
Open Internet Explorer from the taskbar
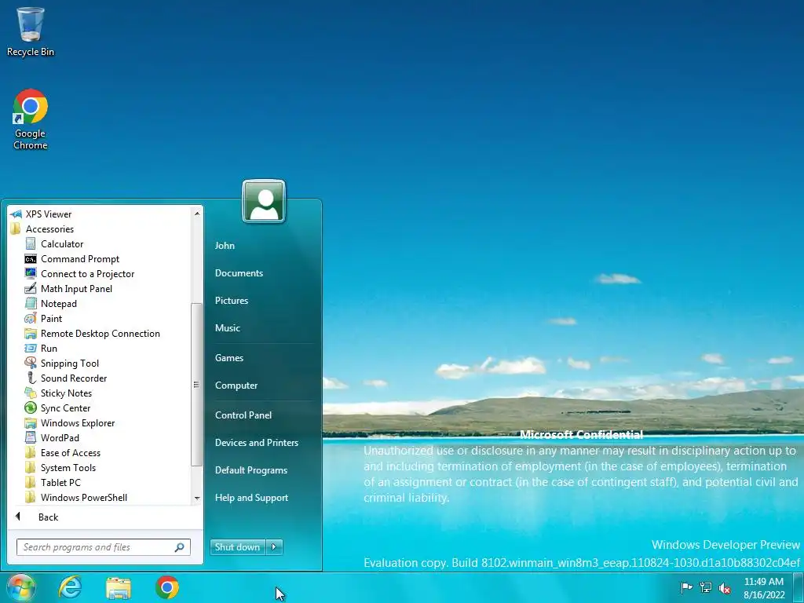coord(70,587)
